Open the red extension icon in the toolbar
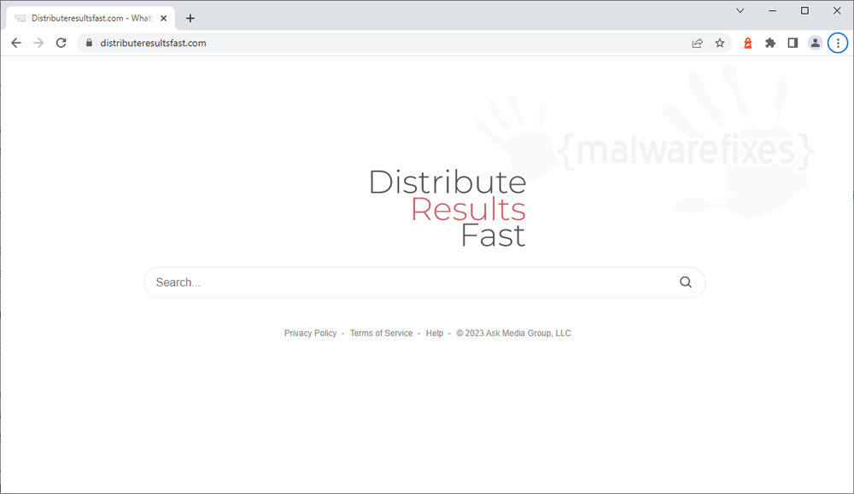This screenshot has width=854, height=494. pos(748,43)
